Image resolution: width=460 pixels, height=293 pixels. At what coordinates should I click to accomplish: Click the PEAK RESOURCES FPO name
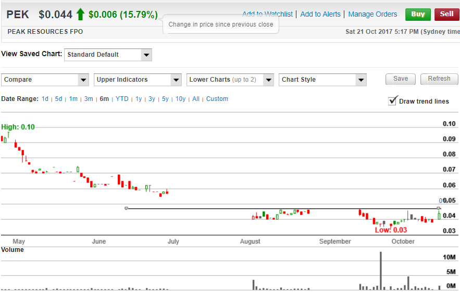tap(45, 32)
